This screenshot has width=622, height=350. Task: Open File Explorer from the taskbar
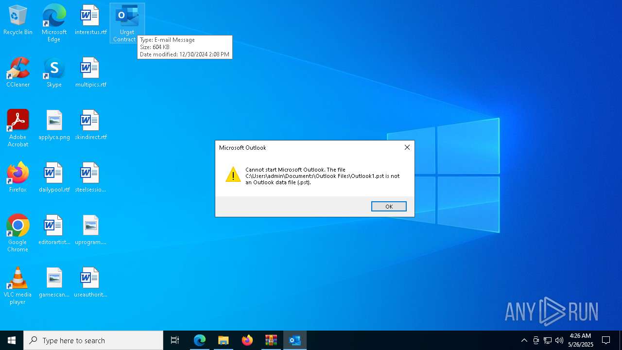coord(224,340)
